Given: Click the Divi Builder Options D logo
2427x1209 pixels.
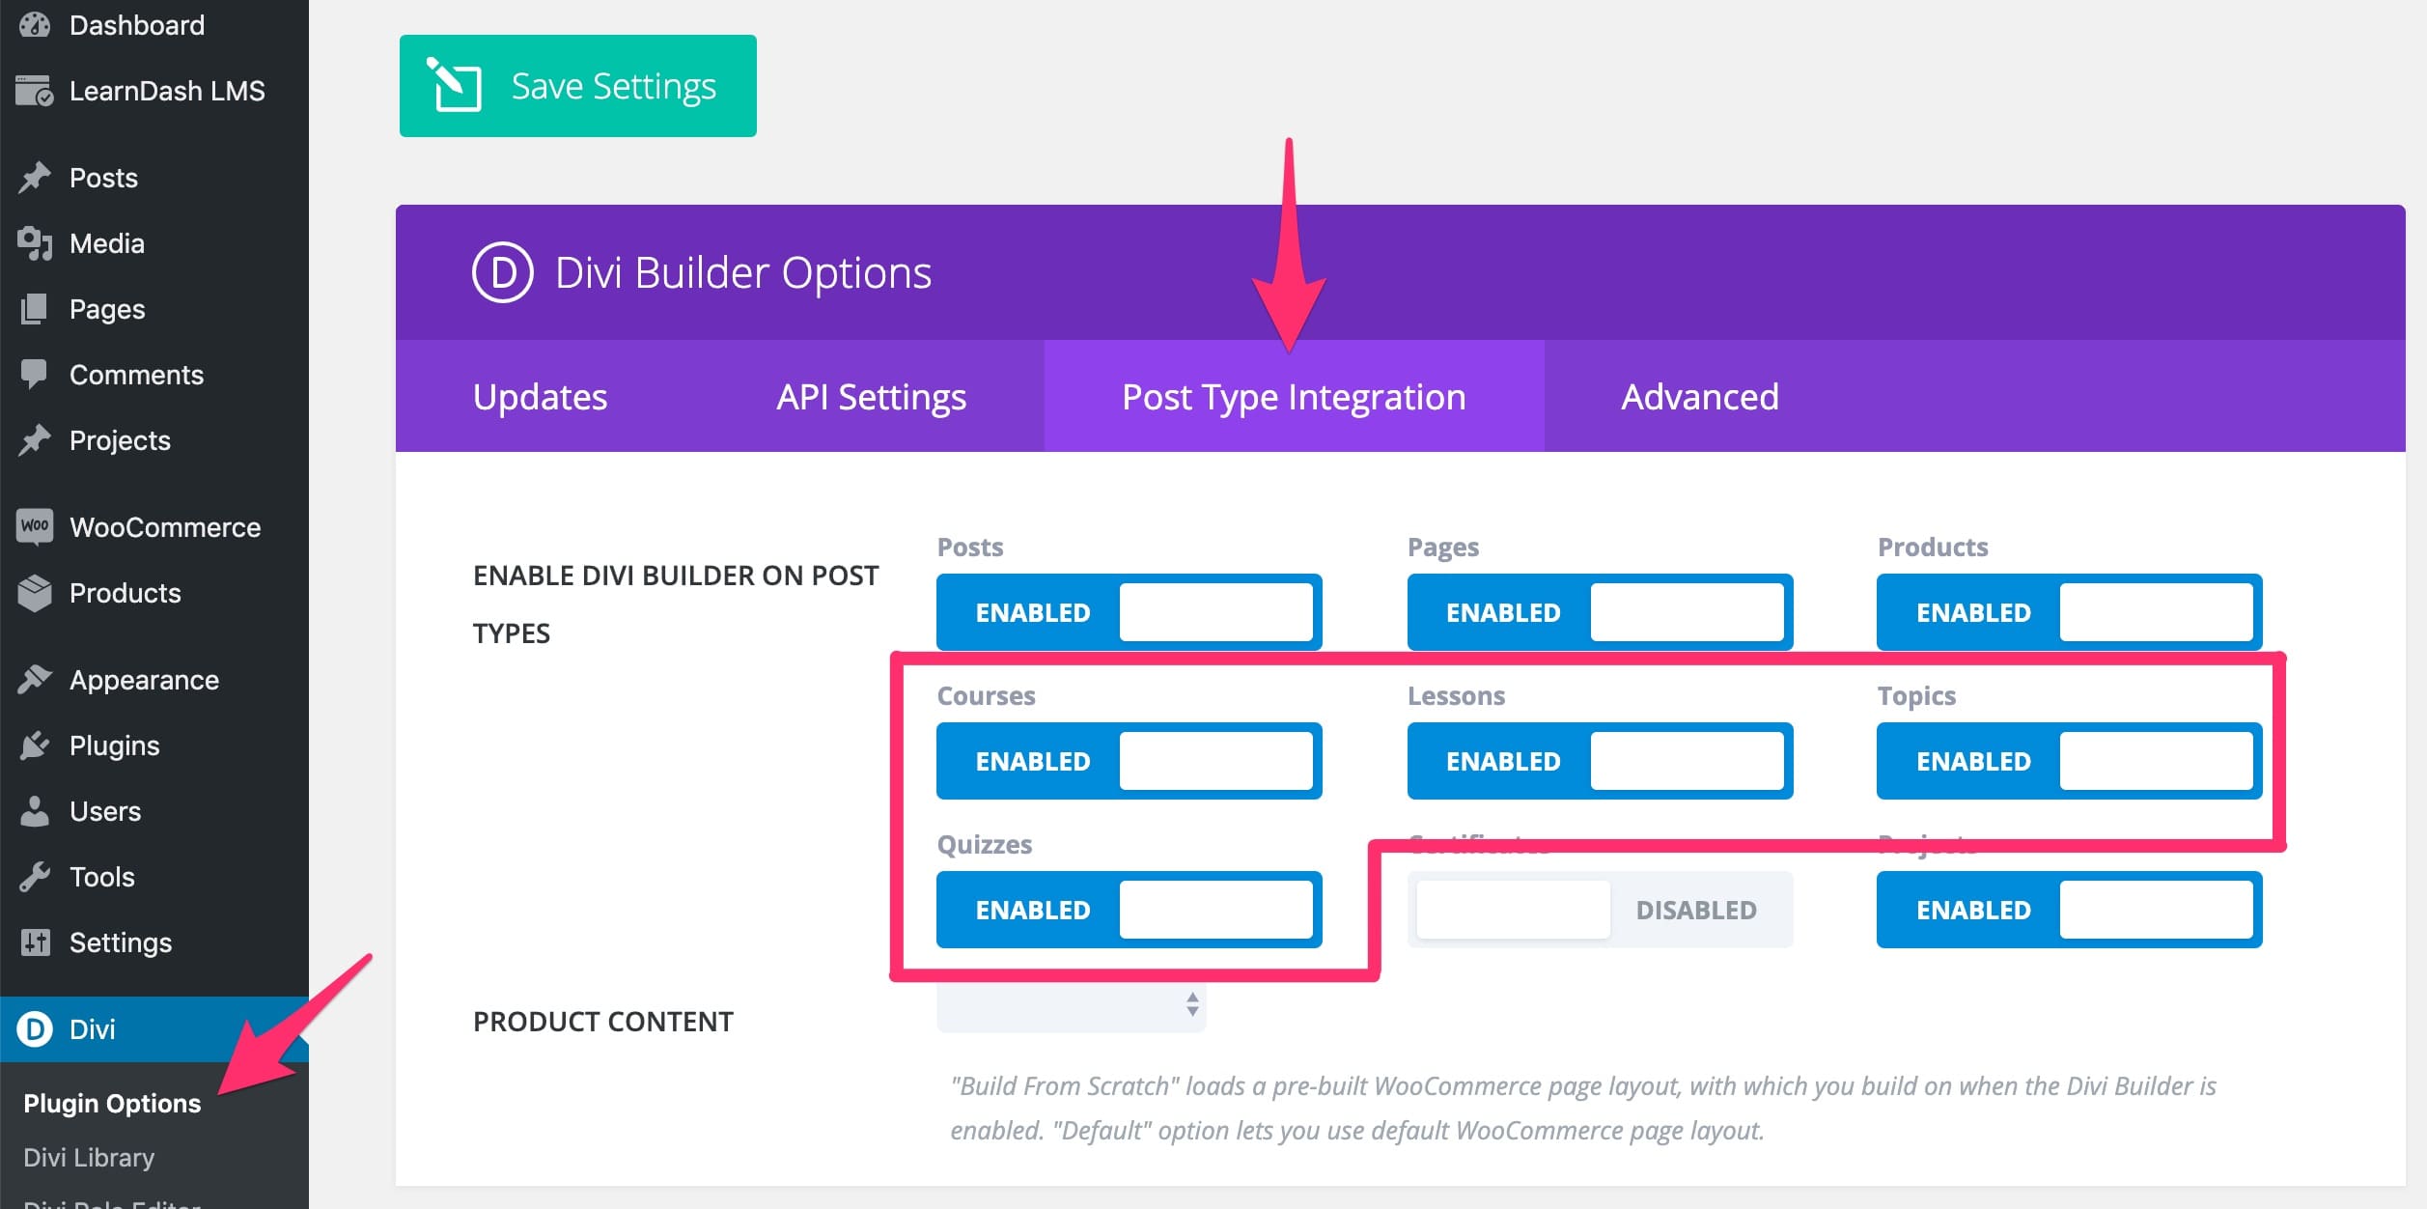Looking at the screenshot, I should (x=502, y=272).
